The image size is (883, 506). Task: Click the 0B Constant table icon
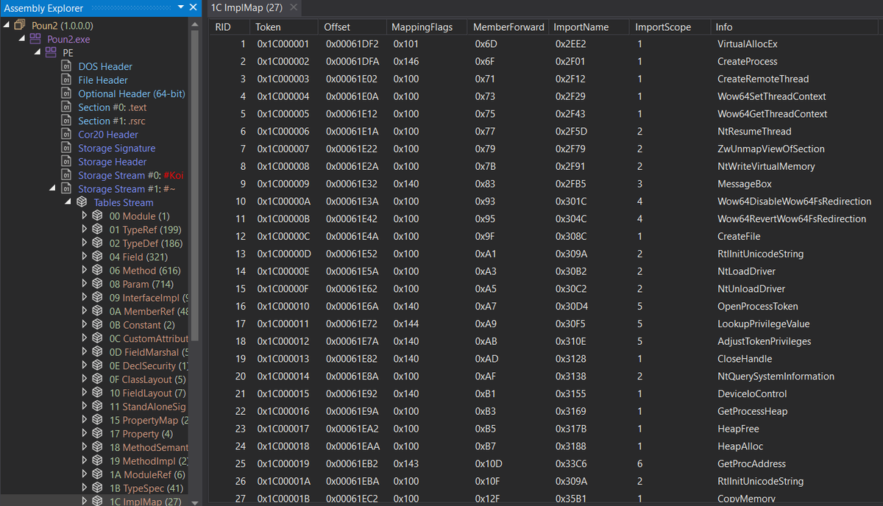click(97, 325)
